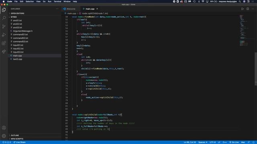Open macOS Control Center icon
257x144 pixels.
248,2
